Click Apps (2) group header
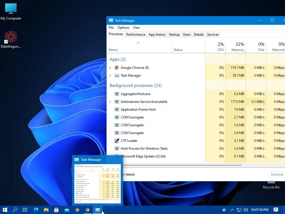 point(118,59)
